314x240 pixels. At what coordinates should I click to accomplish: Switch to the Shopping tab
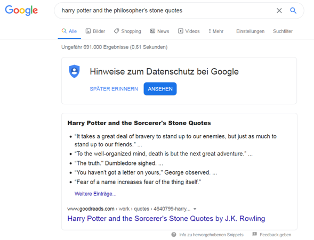point(127,31)
